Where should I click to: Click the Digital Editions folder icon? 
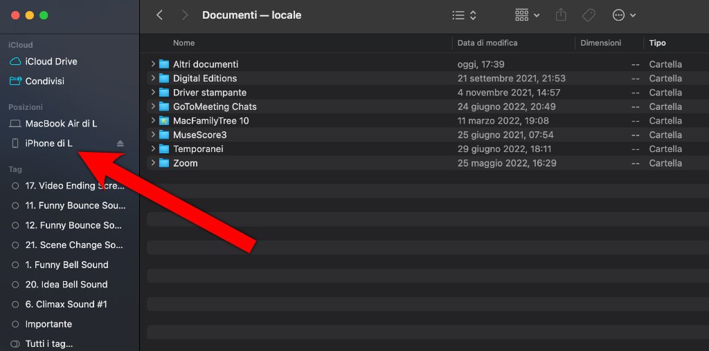click(x=163, y=78)
